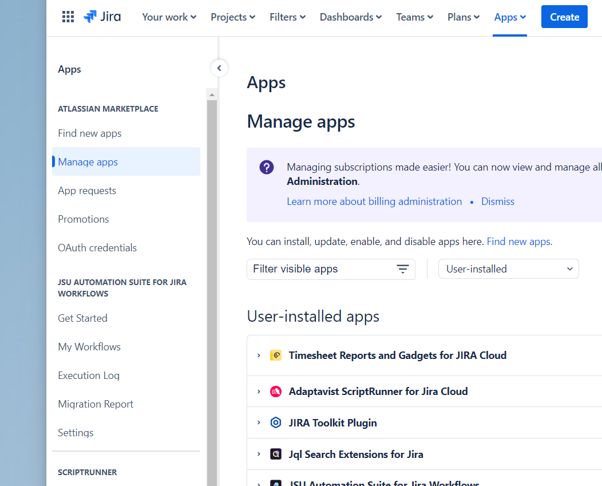Open Learn more about billing administration
Viewport: 602px width, 486px height.
point(374,201)
